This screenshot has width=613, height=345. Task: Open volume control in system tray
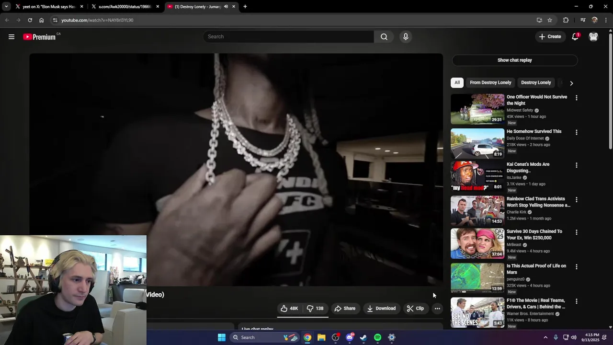point(574,337)
